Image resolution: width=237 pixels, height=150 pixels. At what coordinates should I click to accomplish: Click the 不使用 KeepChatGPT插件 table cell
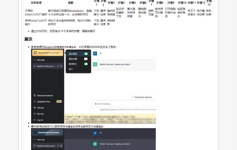click(36, 12)
